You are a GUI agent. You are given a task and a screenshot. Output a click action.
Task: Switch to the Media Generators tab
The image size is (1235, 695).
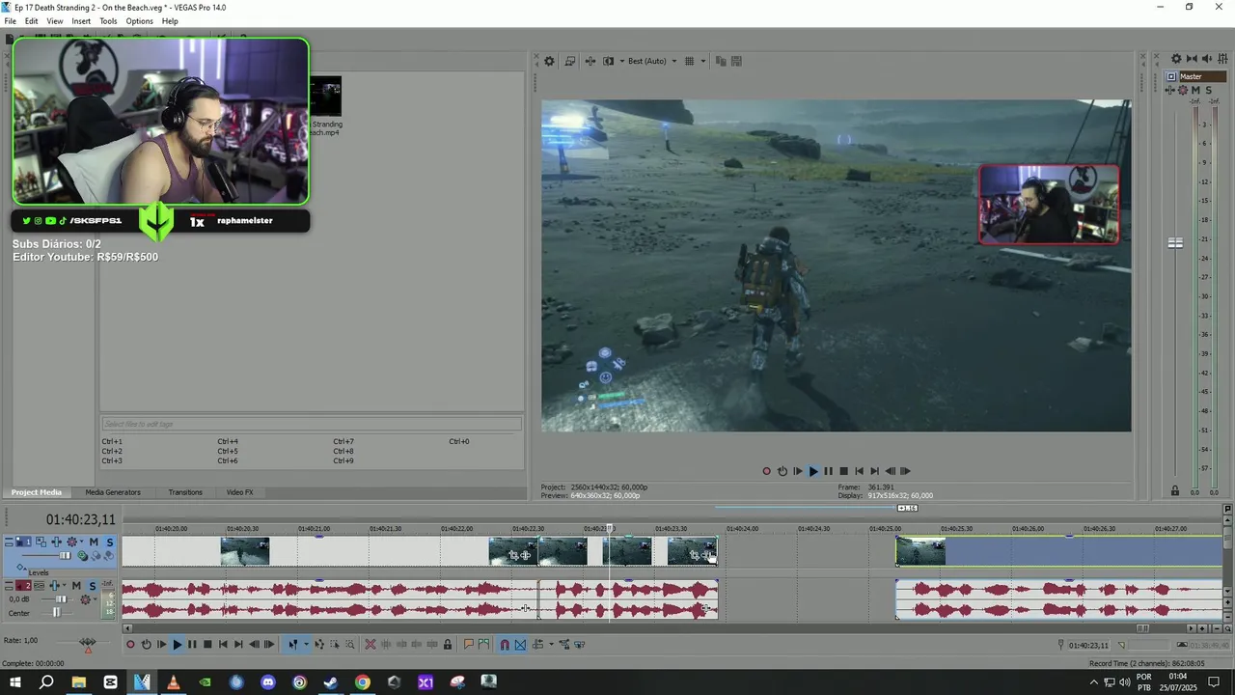[113, 492]
